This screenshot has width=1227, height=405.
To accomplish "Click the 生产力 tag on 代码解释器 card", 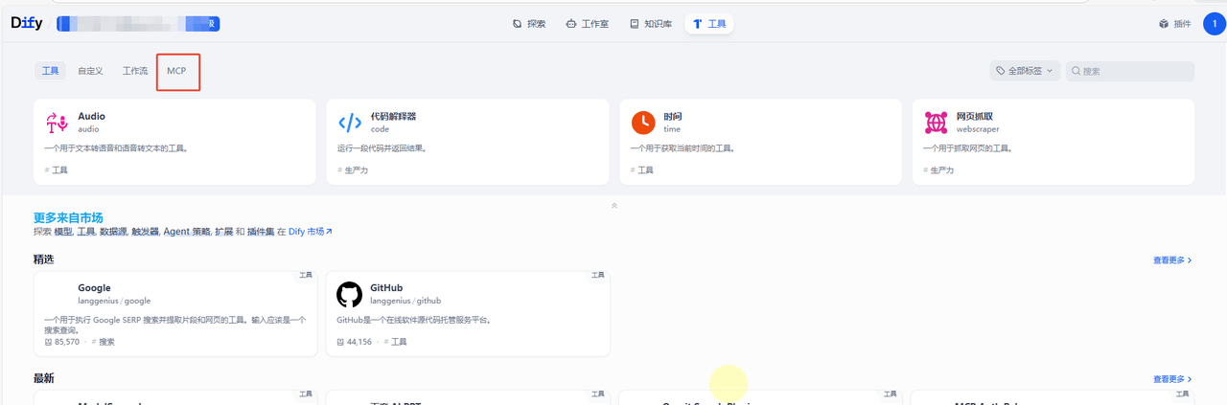I will [x=354, y=169].
